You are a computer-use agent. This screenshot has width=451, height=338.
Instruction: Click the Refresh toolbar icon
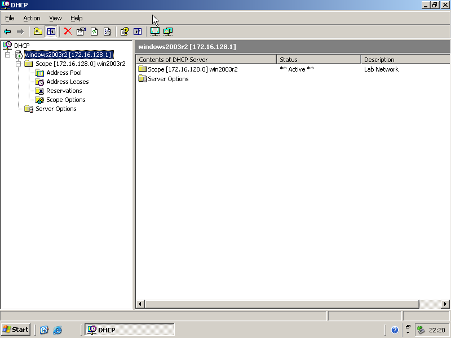click(x=94, y=32)
